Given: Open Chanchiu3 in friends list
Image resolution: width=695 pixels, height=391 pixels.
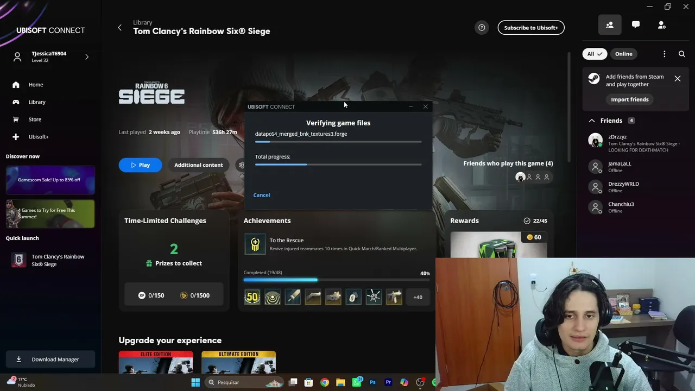Looking at the screenshot, I should [634, 207].
